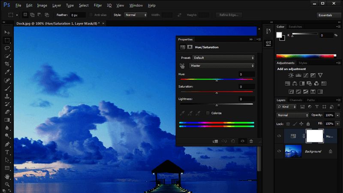343x193 pixels.
Task: Select the Clone Stamp tool
Action: coord(7,96)
